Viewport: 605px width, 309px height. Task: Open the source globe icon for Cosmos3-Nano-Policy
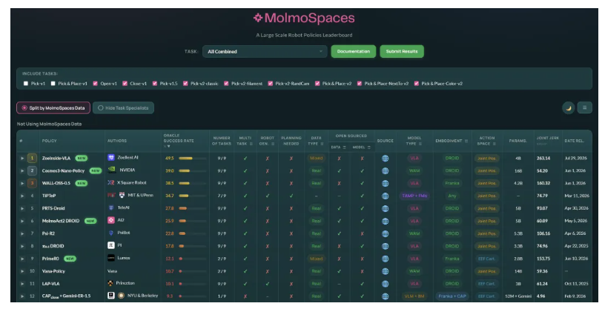click(385, 170)
